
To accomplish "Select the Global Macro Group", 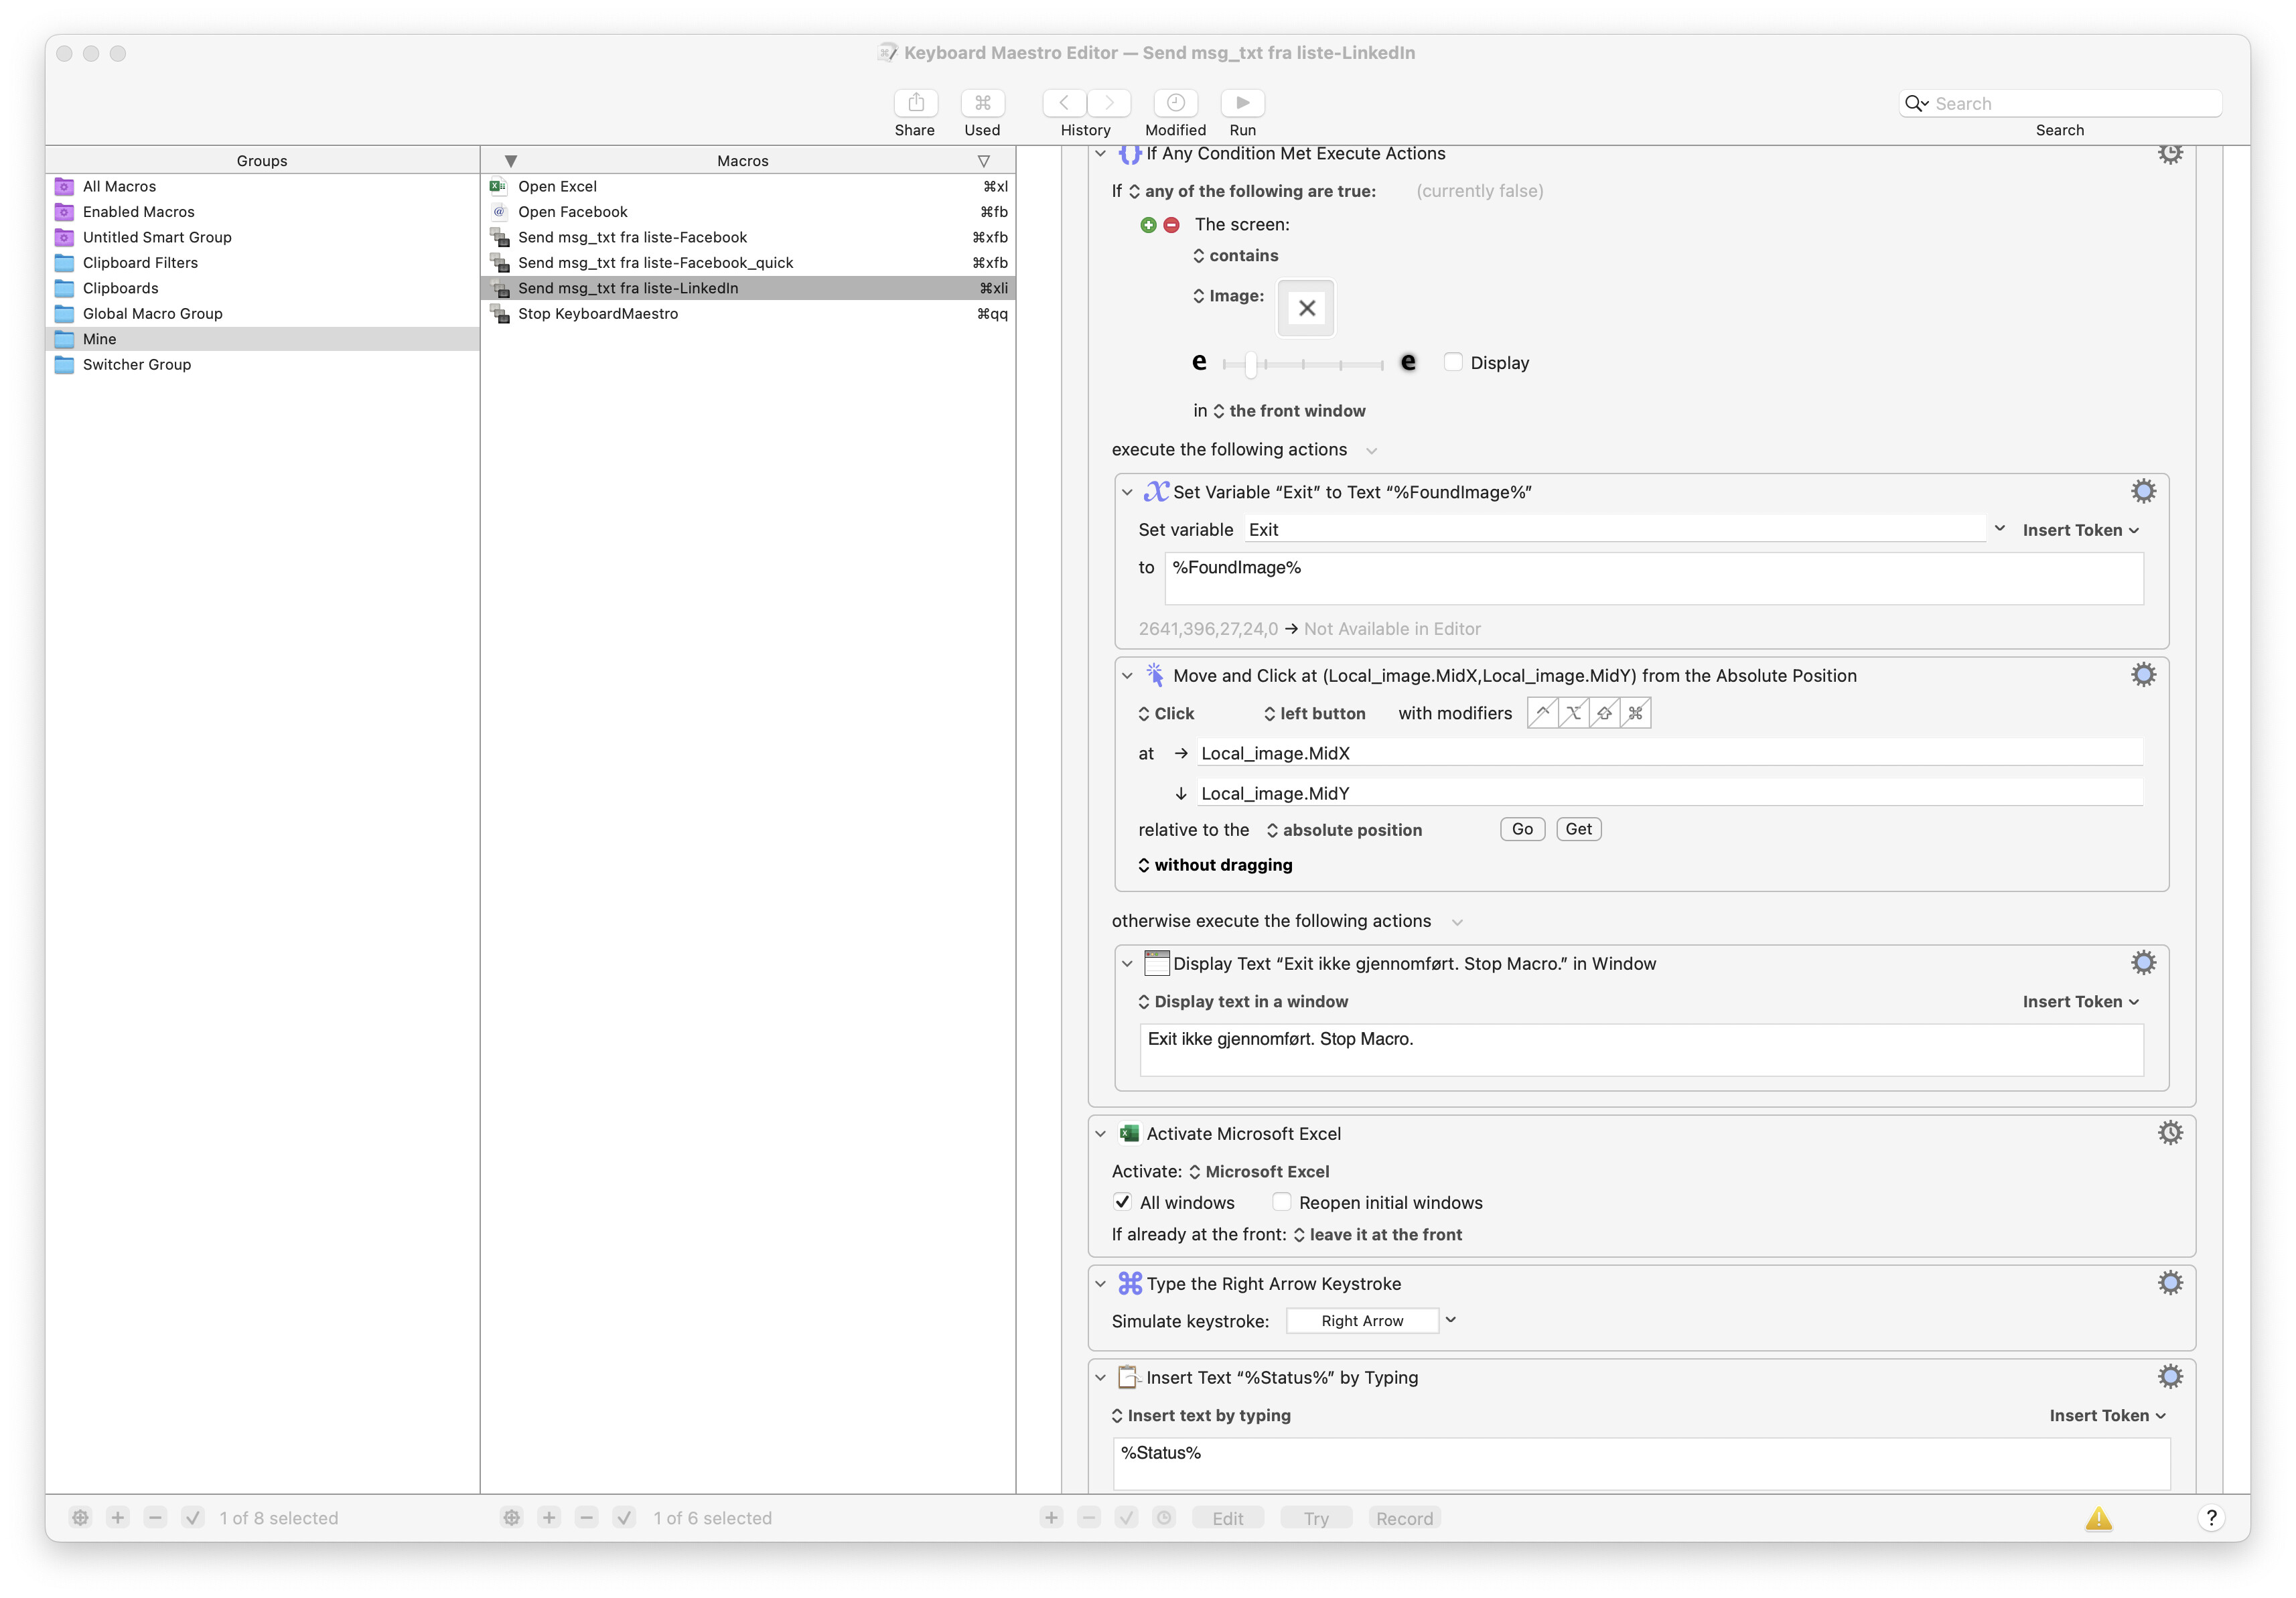I will coord(262,314).
